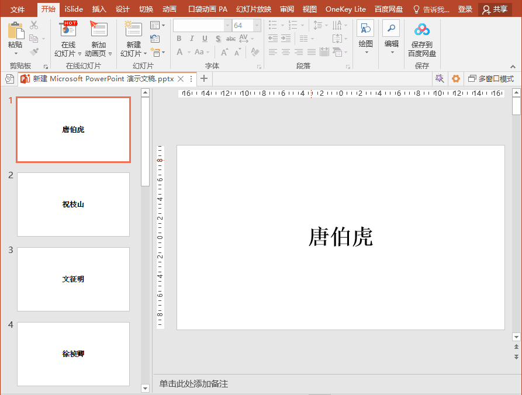
Task: Toggle bold formatting
Action: (x=179, y=39)
